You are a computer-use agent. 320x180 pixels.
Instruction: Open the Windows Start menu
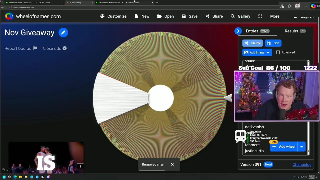tap(4, 177)
